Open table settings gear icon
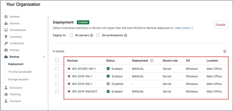This screenshot has height=111, width=233. [x=225, y=51]
